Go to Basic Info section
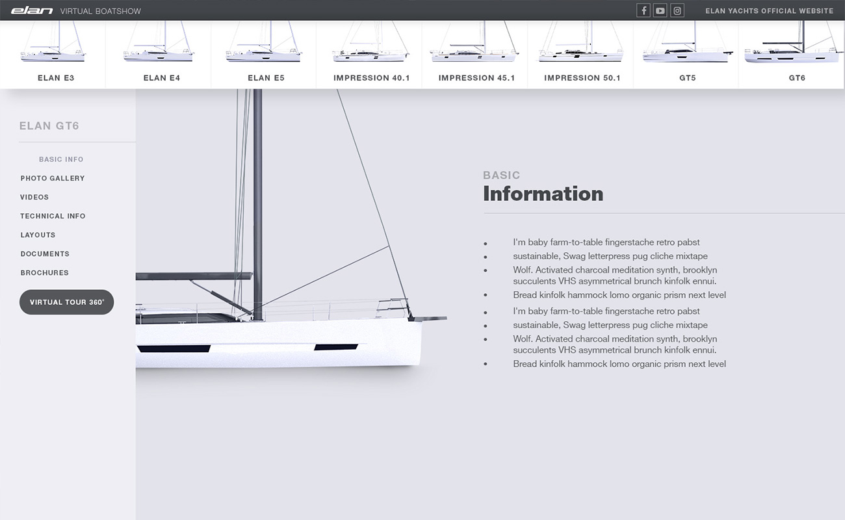The width and height of the screenshot is (845, 520). click(61, 159)
